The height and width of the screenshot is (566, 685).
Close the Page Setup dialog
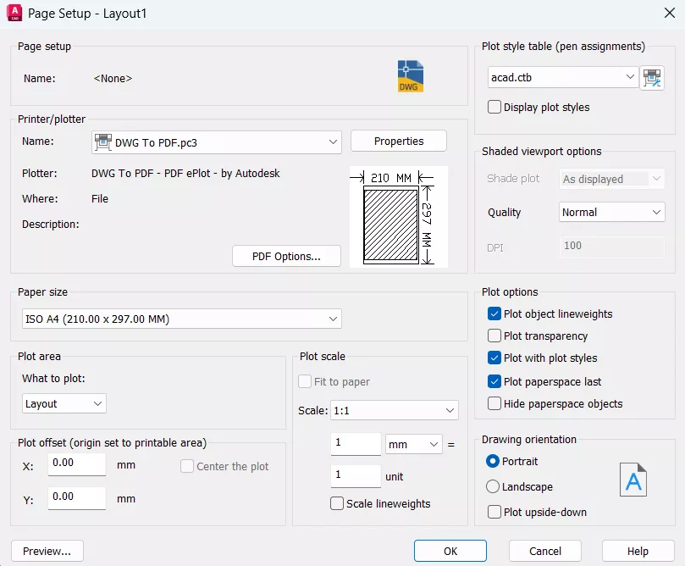(x=668, y=14)
